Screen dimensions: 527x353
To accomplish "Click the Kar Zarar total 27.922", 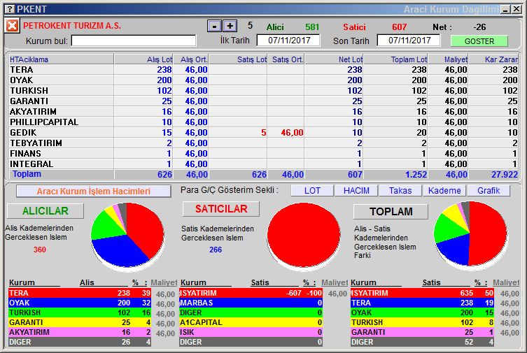I will pyautogui.click(x=505, y=175).
